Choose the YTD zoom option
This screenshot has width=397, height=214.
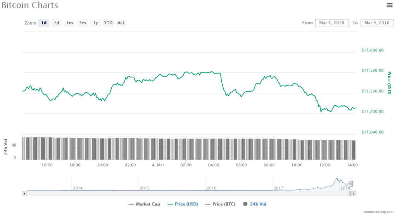(x=108, y=23)
